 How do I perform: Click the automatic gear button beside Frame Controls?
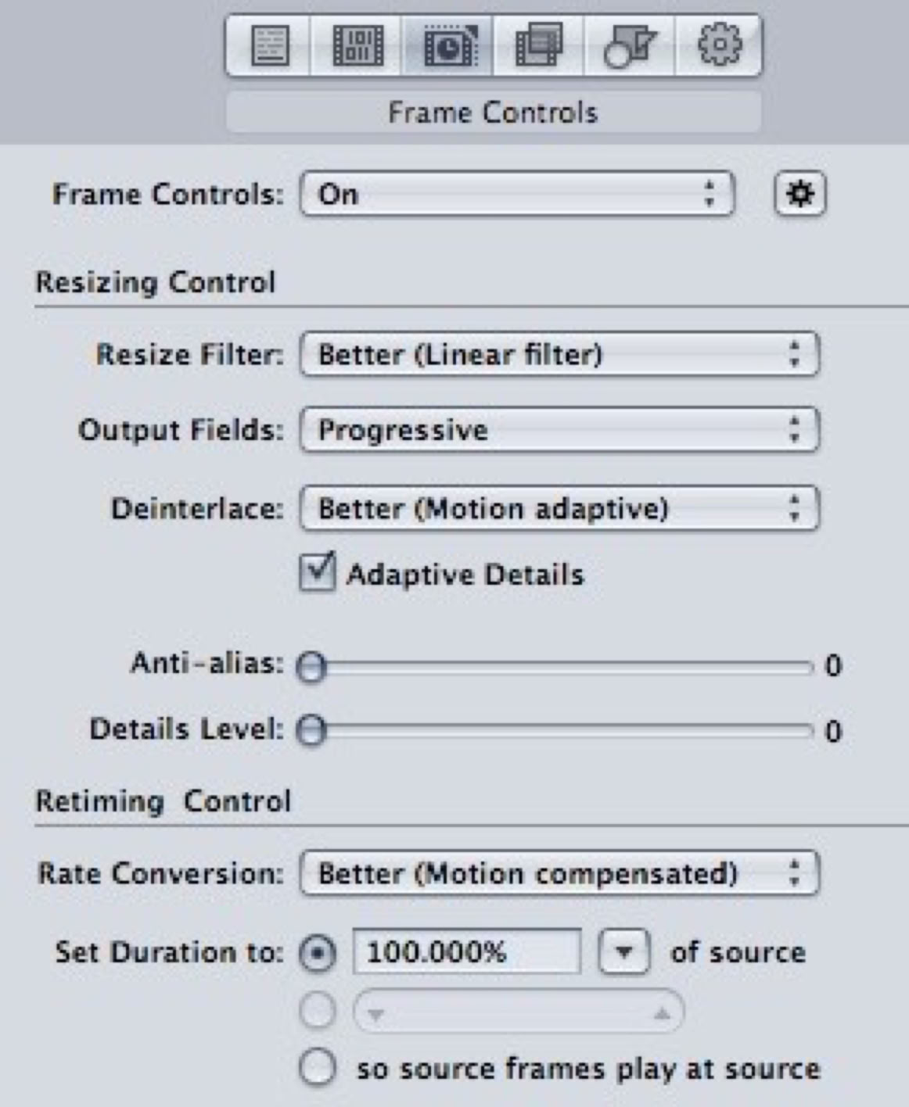pyautogui.click(x=799, y=194)
